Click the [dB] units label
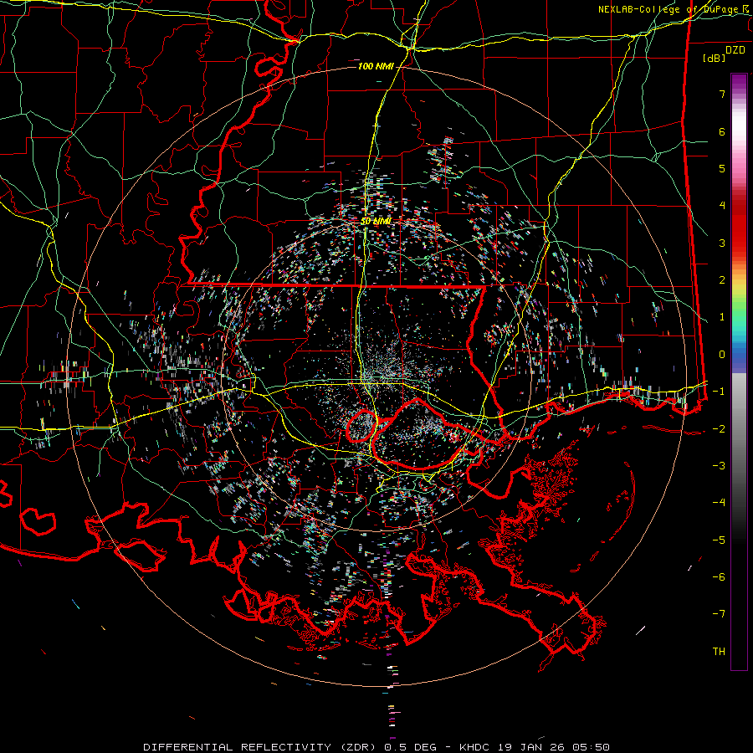The height and width of the screenshot is (753, 753). point(715,58)
